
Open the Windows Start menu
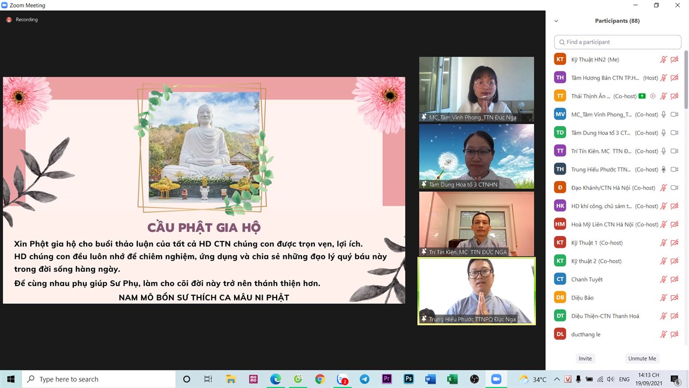point(11,379)
